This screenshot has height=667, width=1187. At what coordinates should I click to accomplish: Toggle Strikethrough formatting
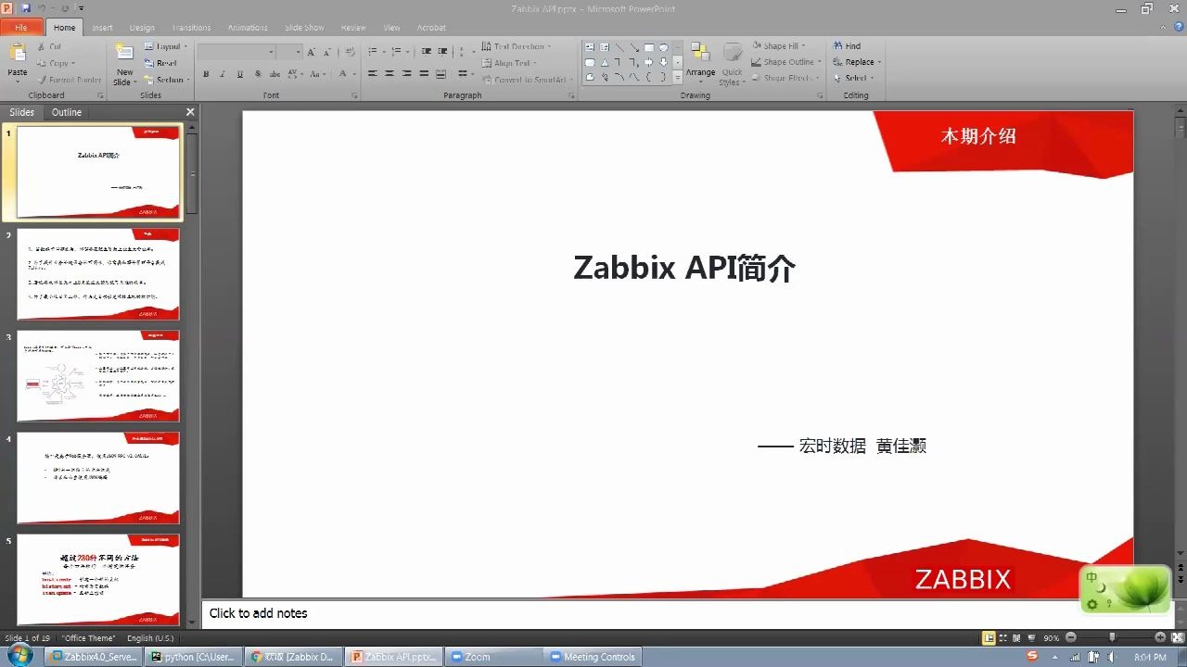point(275,74)
